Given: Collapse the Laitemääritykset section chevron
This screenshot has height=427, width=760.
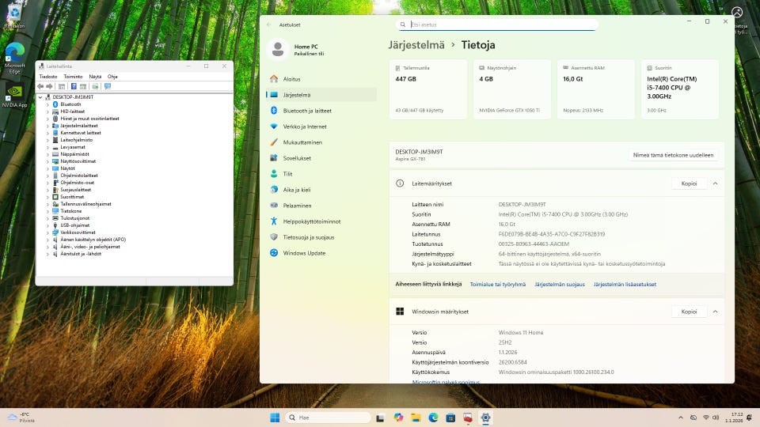Looking at the screenshot, I should 715,183.
